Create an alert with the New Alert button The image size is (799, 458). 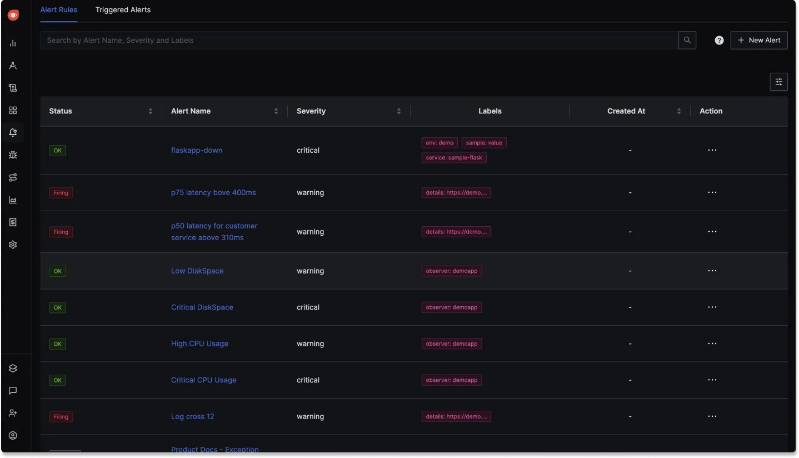click(759, 40)
